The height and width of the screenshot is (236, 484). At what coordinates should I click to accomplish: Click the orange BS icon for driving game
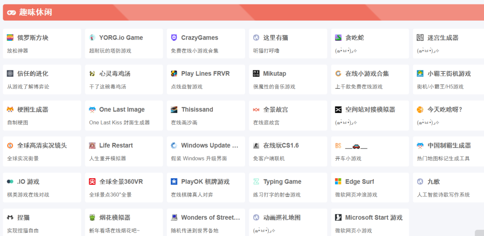coord(338,145)
